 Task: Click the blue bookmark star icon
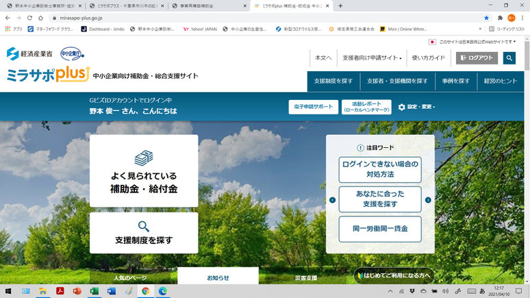click(x=486, y=18)
